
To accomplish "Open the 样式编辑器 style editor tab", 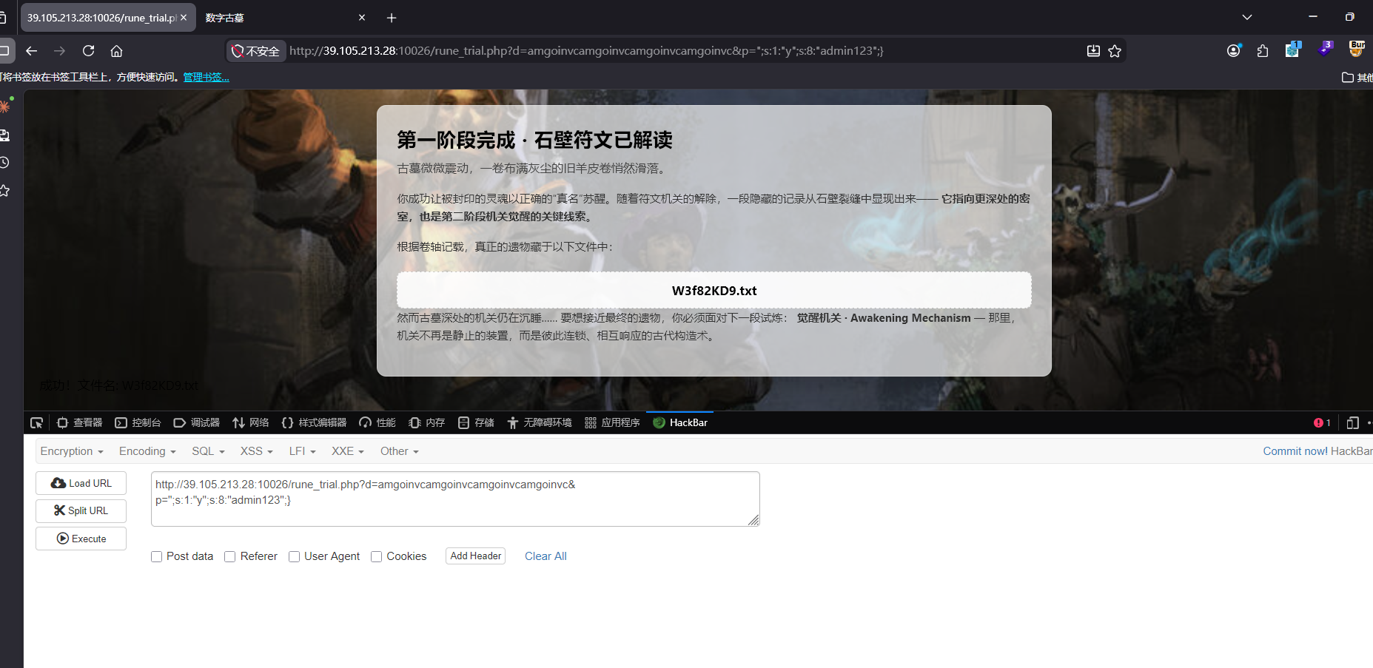I will [314, 422].
